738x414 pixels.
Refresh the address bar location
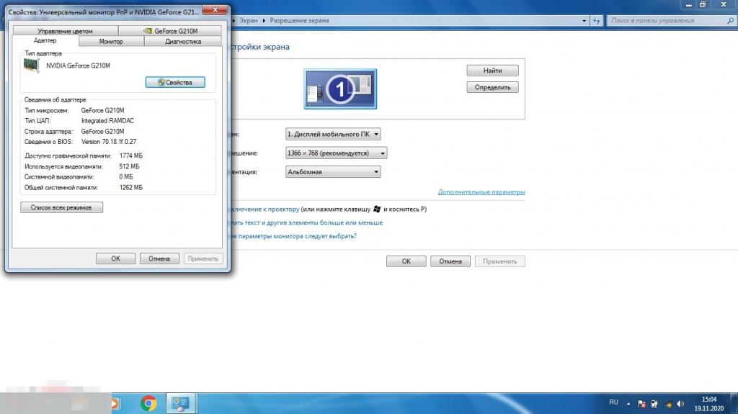[596, 21]
